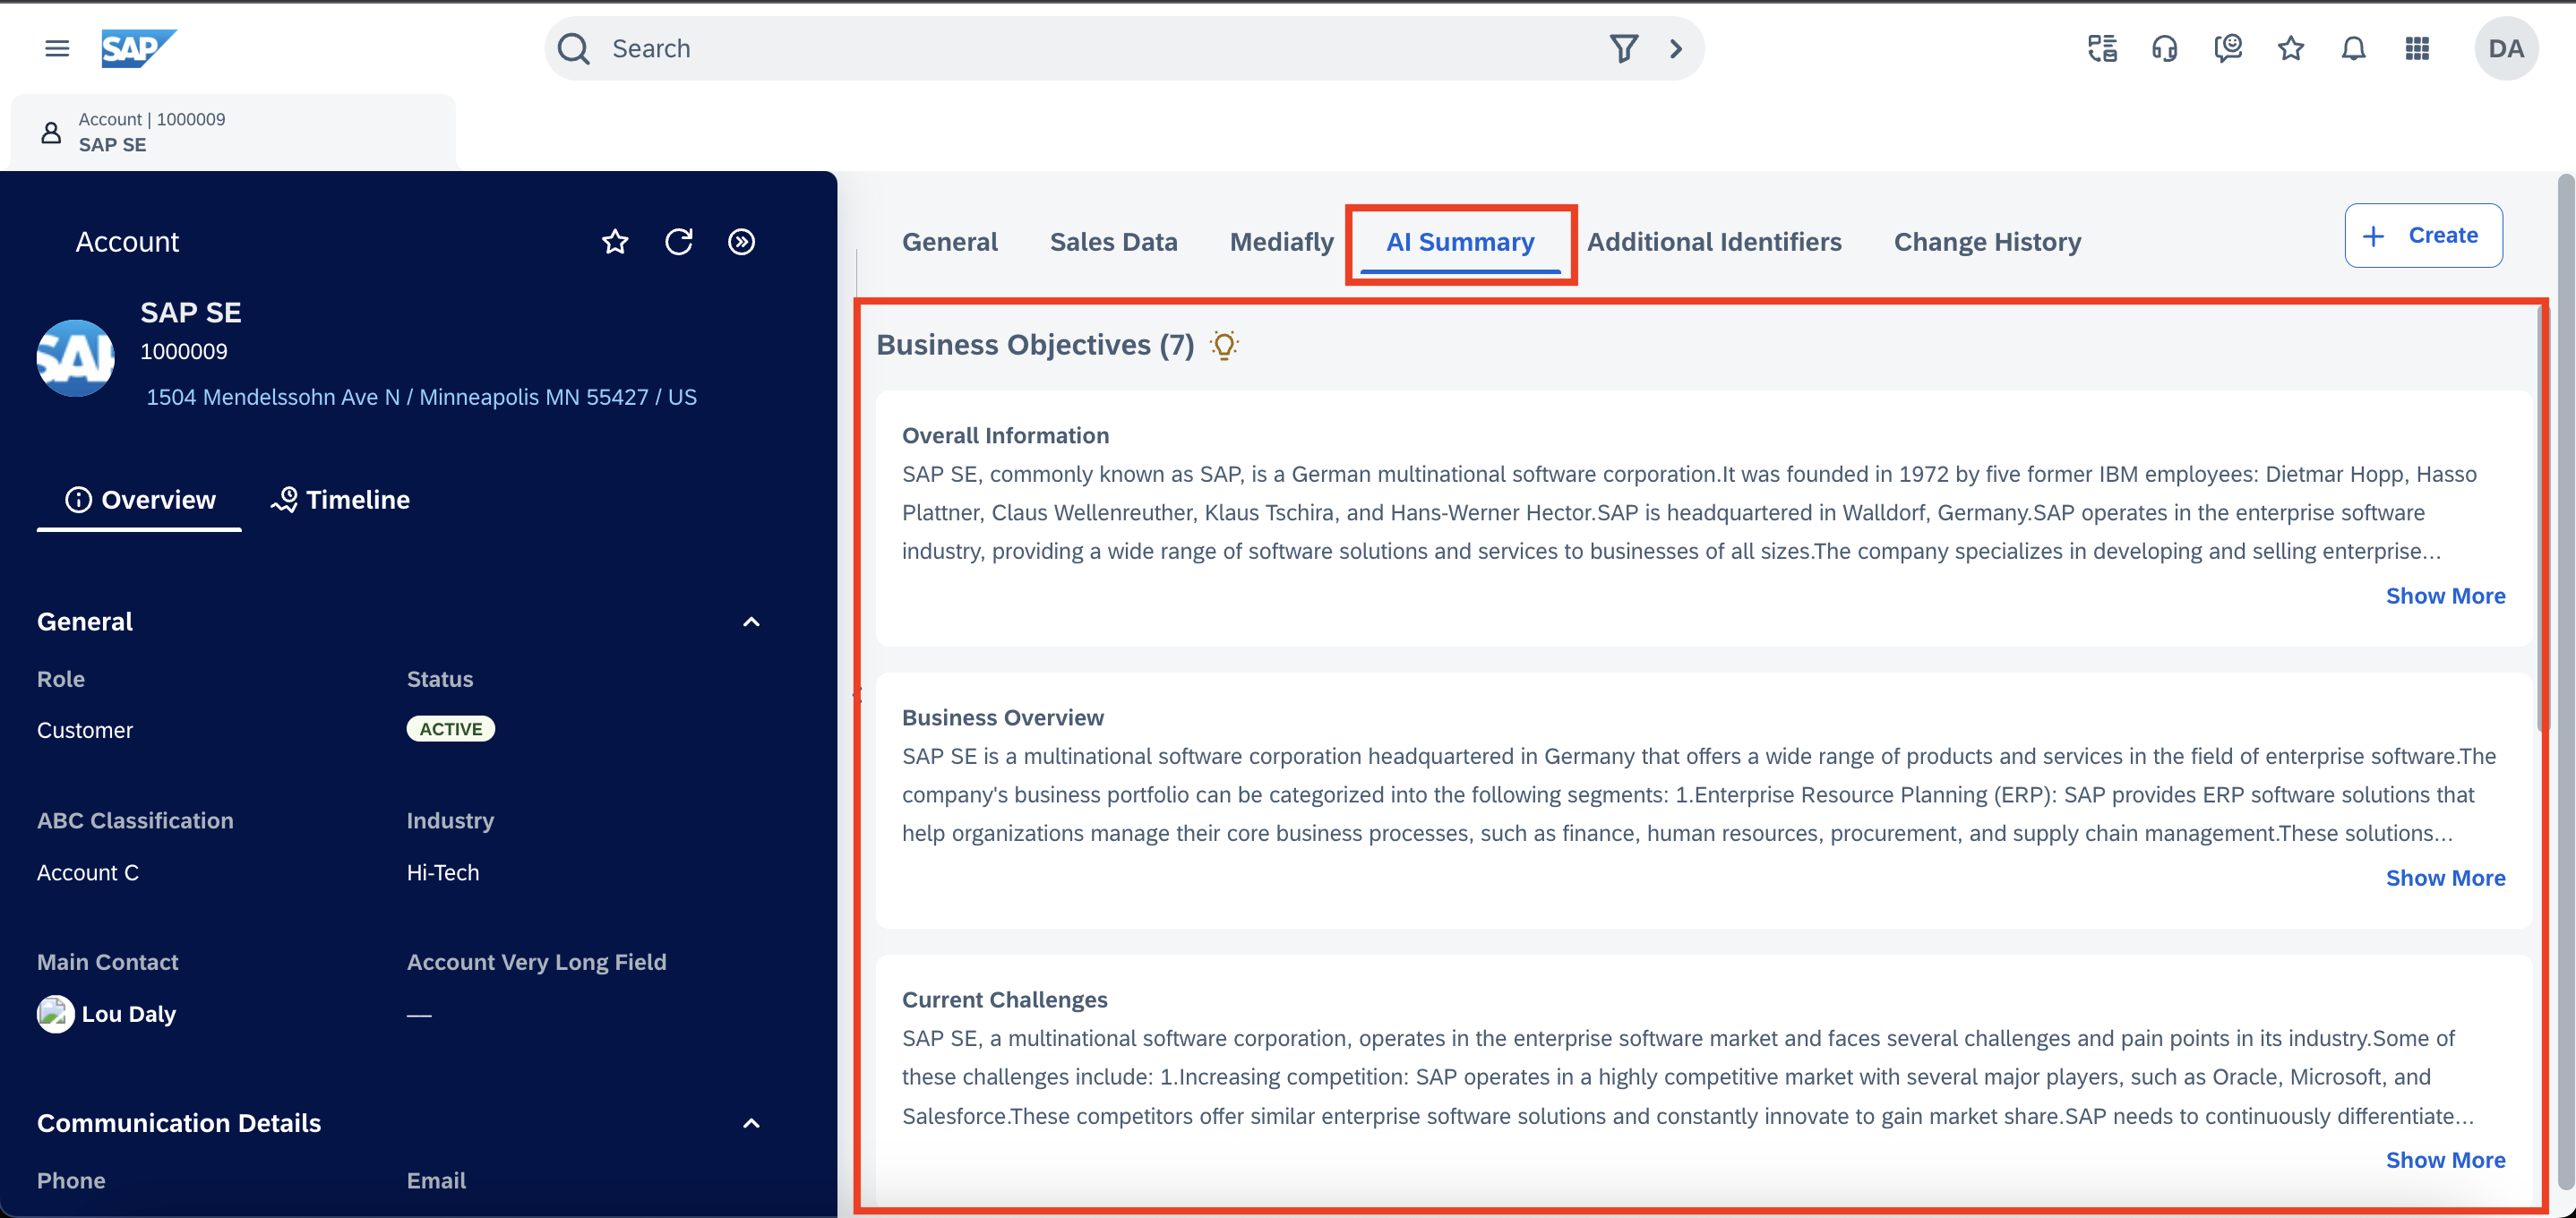Click the SAP logo
The width and height of the screenshot is (2576, 1218).
coord(138,48)
